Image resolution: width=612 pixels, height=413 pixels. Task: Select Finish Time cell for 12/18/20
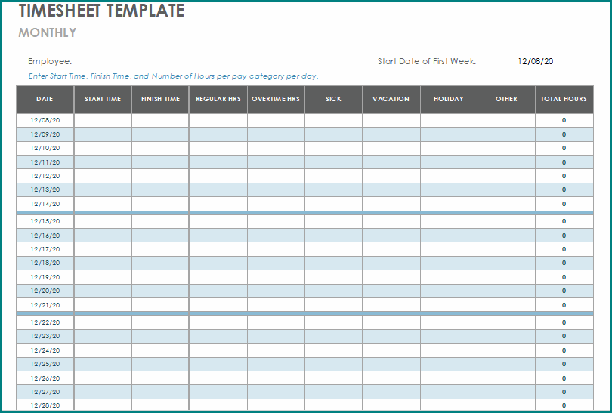[160, 264]
